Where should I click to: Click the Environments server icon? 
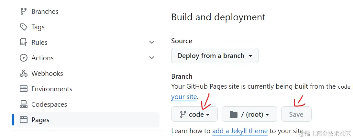point(23,89)
